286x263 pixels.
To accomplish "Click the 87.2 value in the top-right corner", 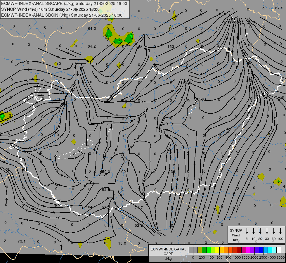I will tap(279, 8).
